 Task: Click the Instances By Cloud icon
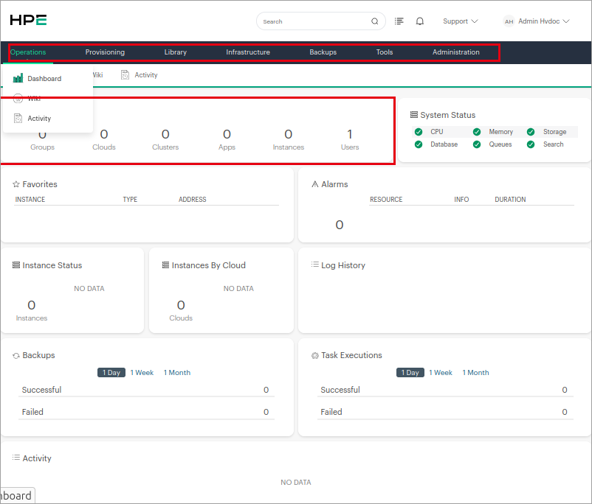(x=165, y=265)
